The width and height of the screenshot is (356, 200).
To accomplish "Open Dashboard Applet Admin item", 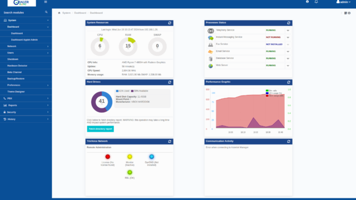I will (x=26, y=39).
